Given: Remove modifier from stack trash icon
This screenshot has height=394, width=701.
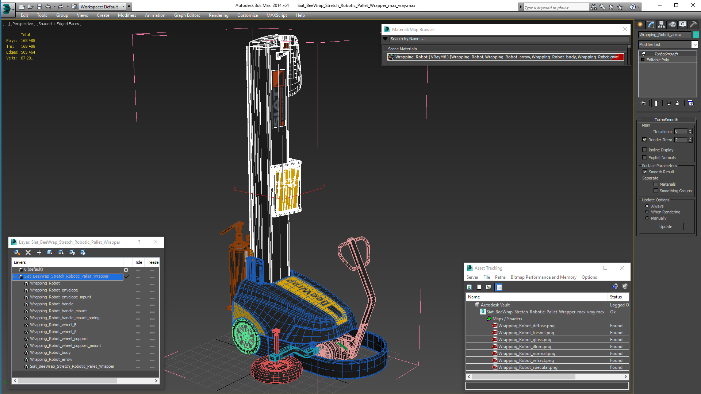Looking at the screenshot, I should click(678, 103).
